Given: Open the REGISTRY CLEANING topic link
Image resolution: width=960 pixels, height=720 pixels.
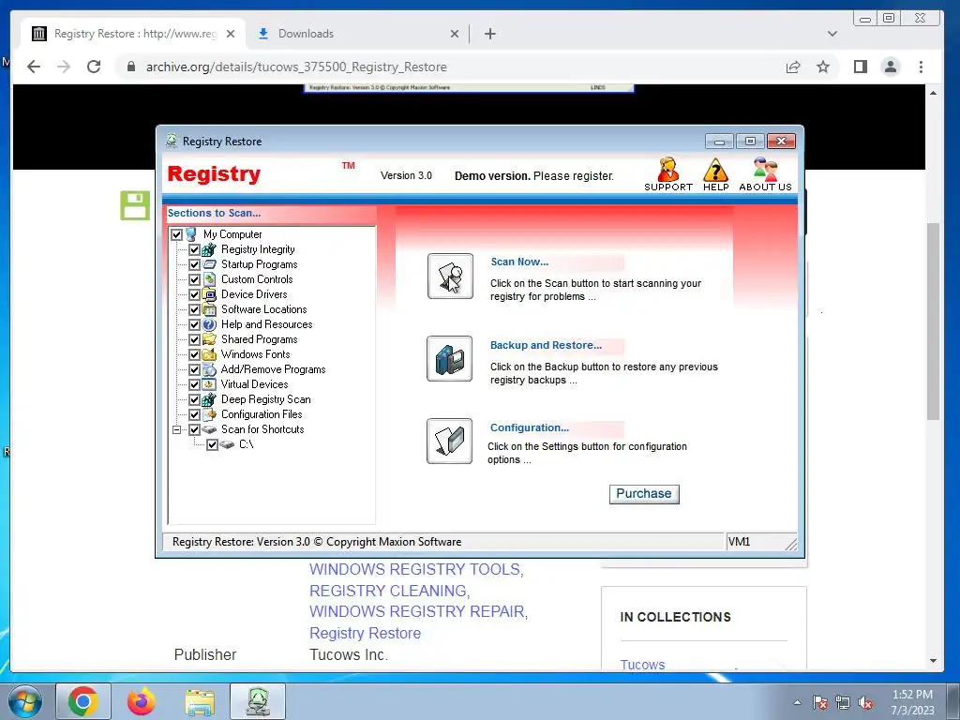Looking at the screenshot, I should pyautogui.click(x=389, y=591).
